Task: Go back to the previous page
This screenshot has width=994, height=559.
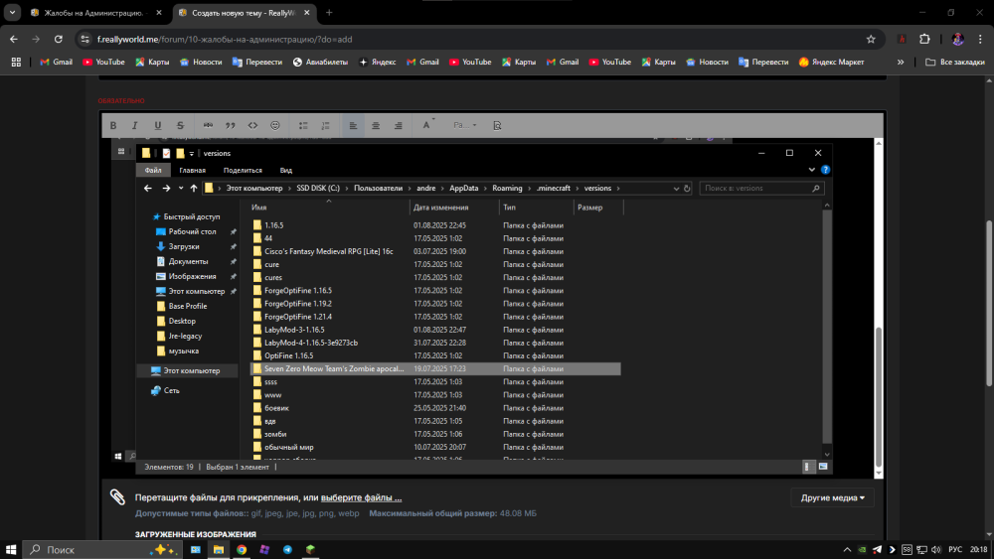Action: tap(14, 40)
